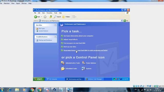
Task: Click the Address bar field
Action: (80, 21)
